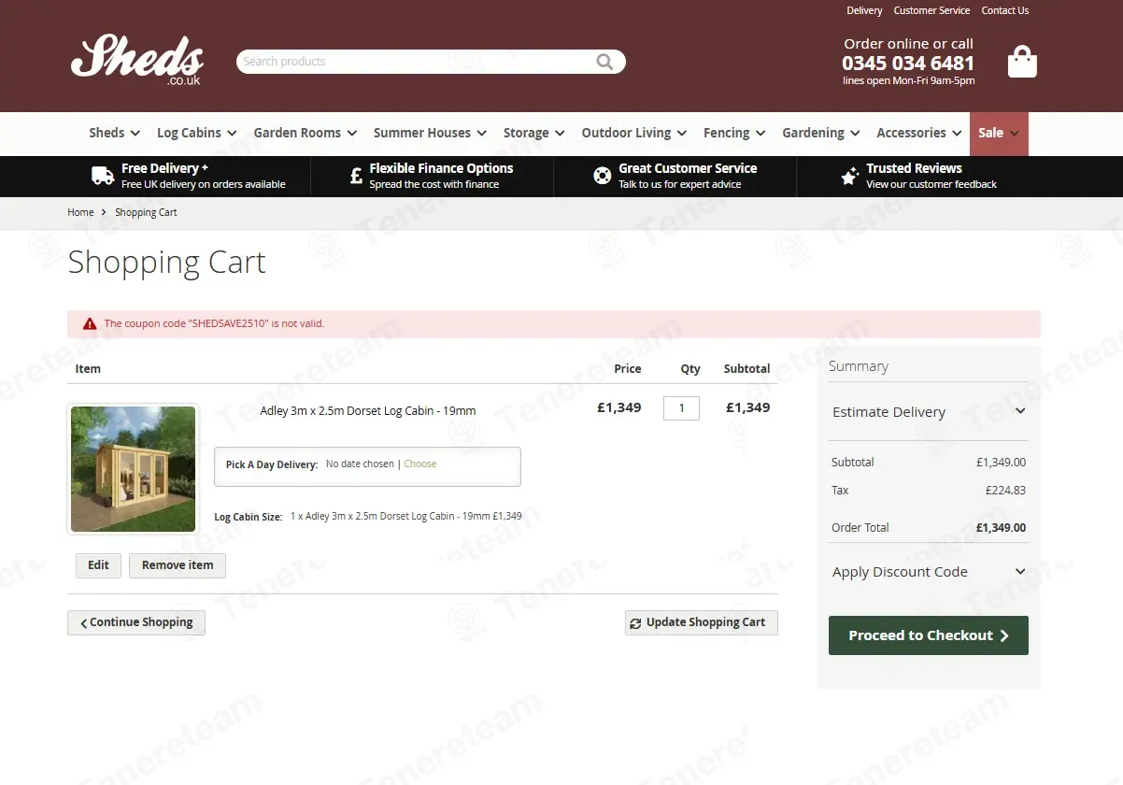Click Proceed to Checkout button
1123x785 pixels.
click(928, 635)
